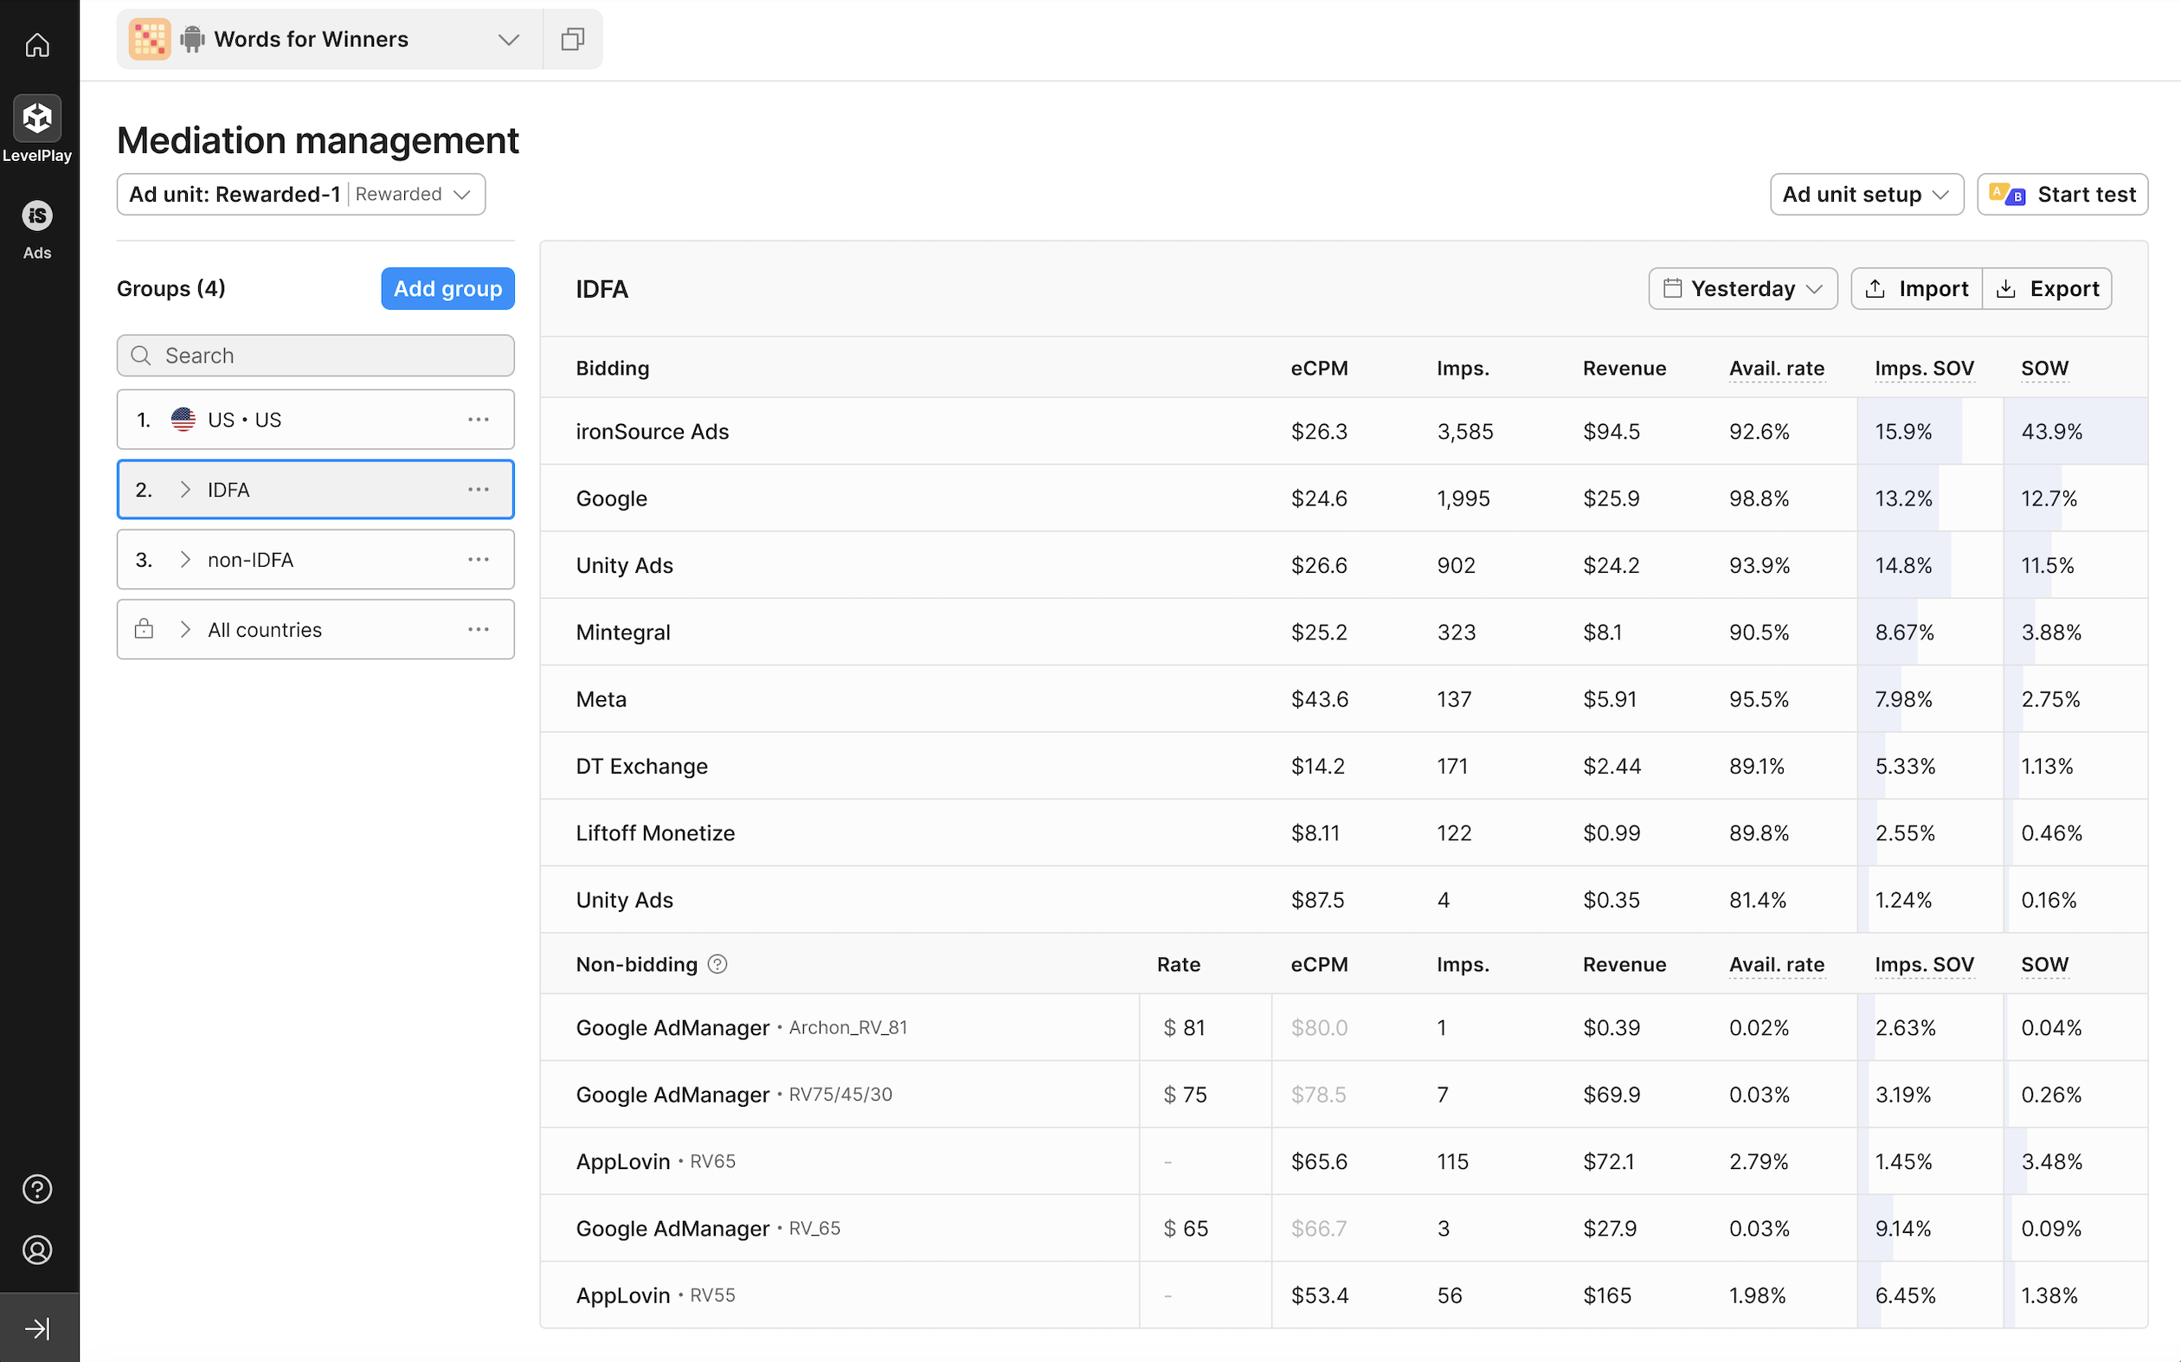Click the Unity Ads row with $87.5 eCPM

(x=1343, y=900)
